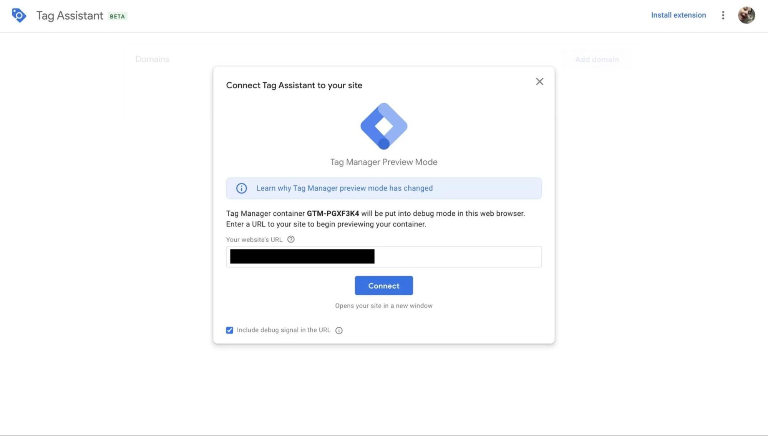Click 'Opens your site in a new window' text

384,306
